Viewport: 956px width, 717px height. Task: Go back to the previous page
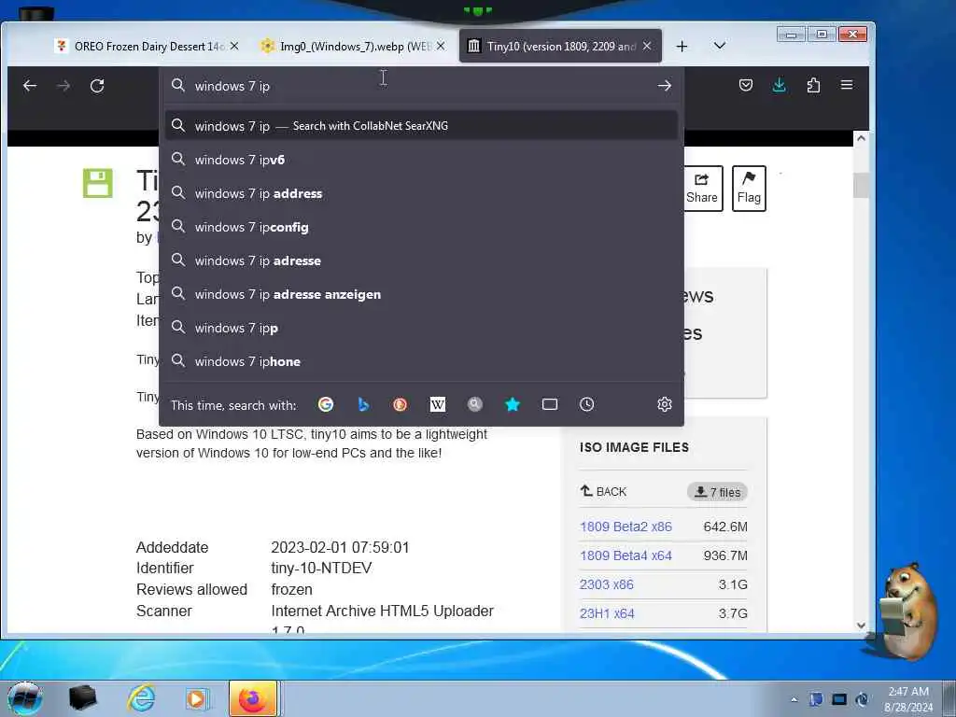pos(29,86)
